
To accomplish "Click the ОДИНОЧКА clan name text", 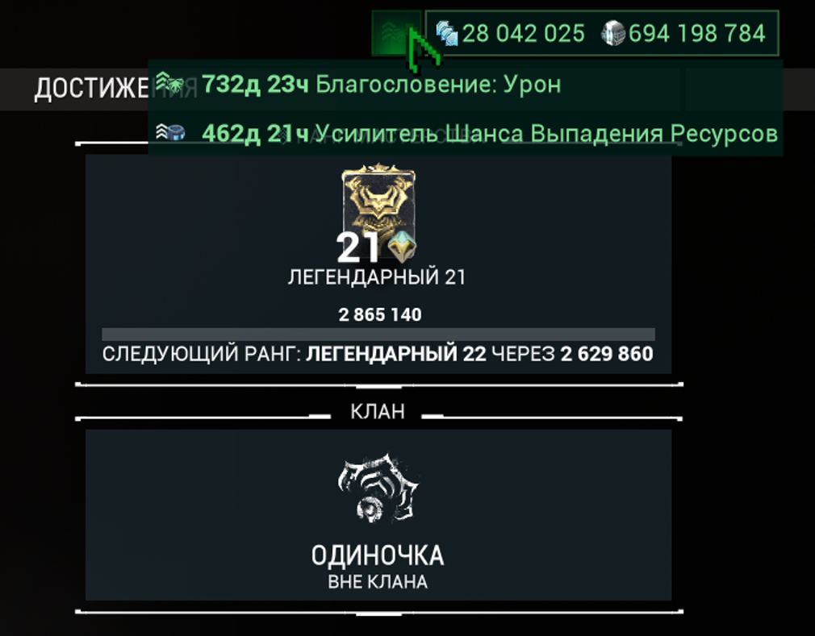I will [378, 555].
